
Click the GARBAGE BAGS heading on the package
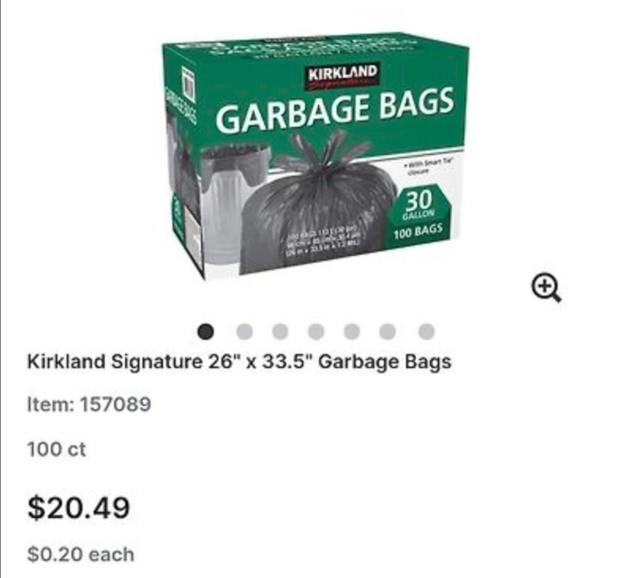tap(335, 110)
